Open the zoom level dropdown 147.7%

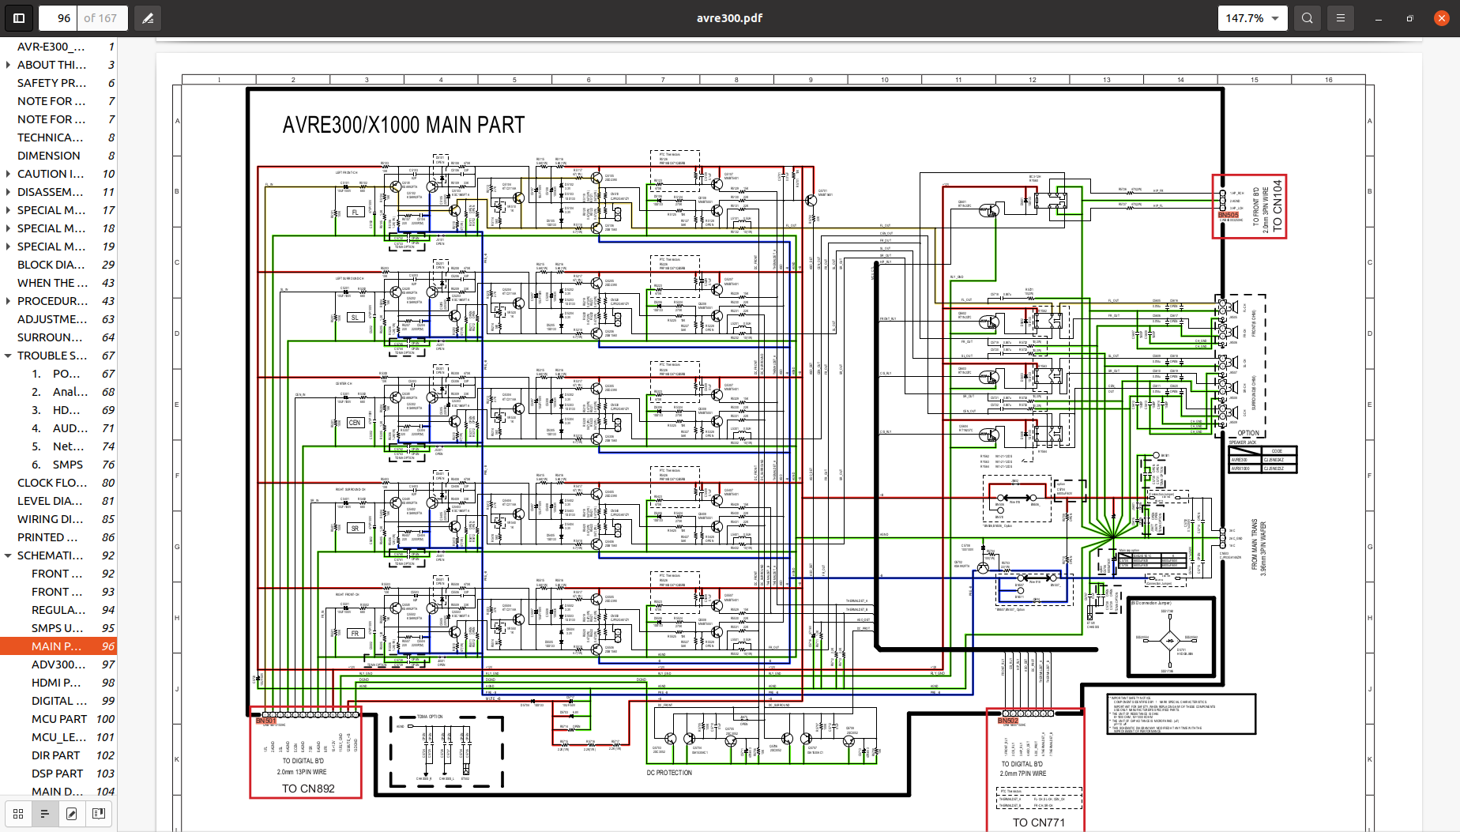coord(1252,18)
